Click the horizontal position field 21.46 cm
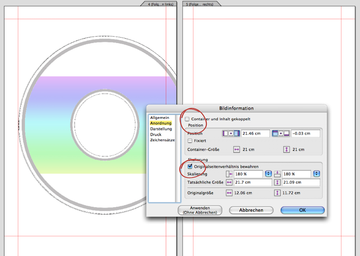 255,133
